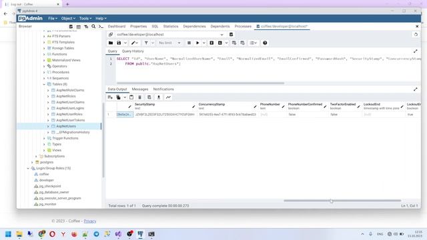Viewport: 427px width, 240px height.
Task: Open execute options dropdown arrow
Action: (x=204, y=43)
